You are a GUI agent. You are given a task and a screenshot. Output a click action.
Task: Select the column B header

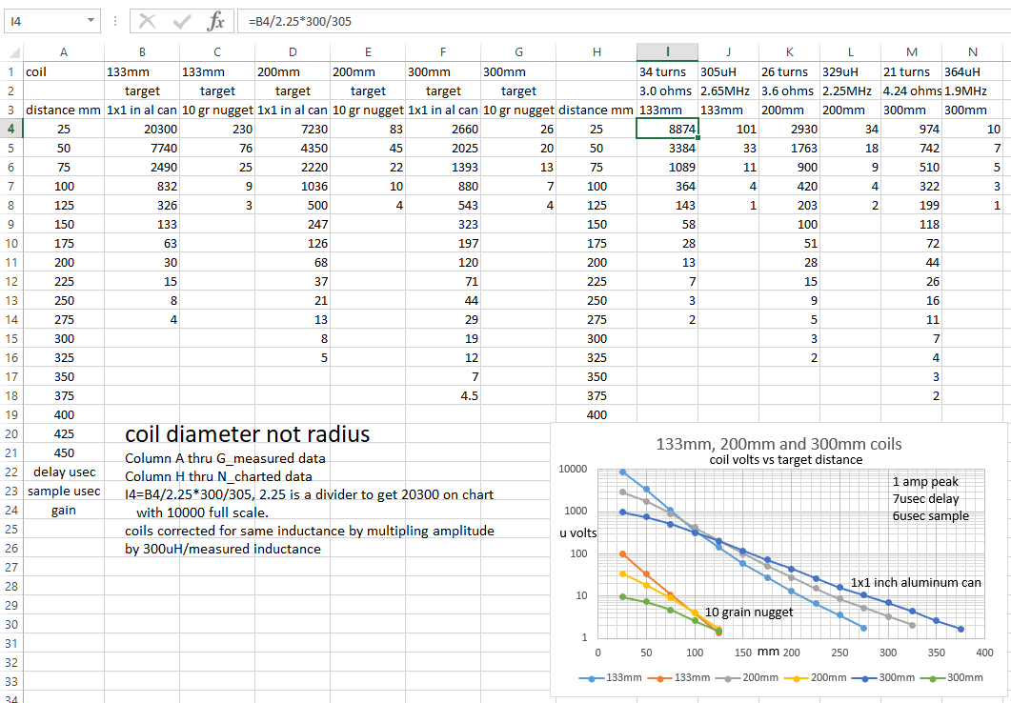142,52
